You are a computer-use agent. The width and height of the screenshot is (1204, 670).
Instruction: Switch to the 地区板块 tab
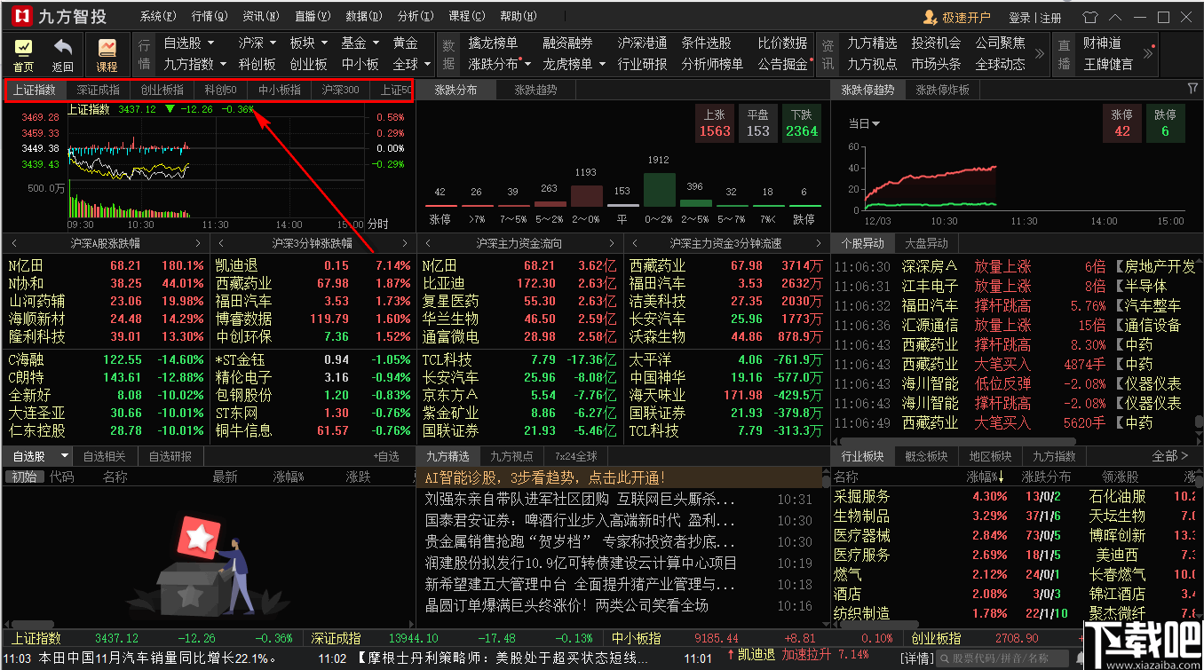(990, 456)
